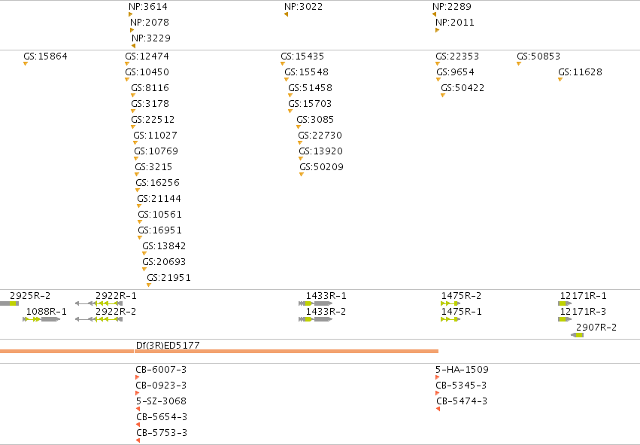Click the 2922R-1 transcript glyph
This screenshot has height=445, width=640.
click(x=99, y=303)
